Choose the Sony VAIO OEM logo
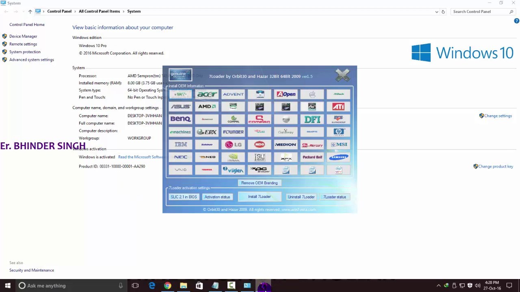The height and width of the screenshot is (292, 520). [x=181, y=170]
